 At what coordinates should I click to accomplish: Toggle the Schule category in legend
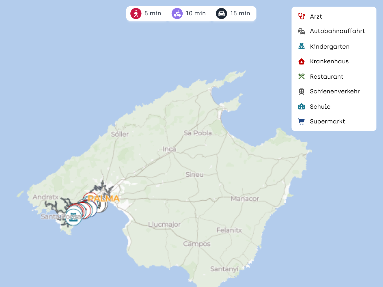[x=320, y=106]
